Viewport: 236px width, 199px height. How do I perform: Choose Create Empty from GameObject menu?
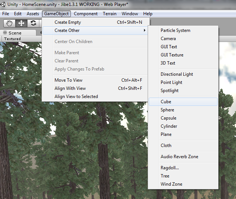click(68, 22)
